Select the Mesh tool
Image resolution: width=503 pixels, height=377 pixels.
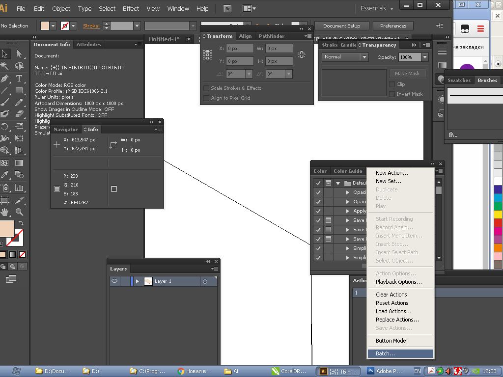[5, 163]
